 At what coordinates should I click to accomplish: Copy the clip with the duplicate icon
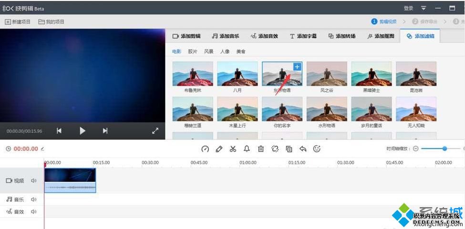point(289,149)
